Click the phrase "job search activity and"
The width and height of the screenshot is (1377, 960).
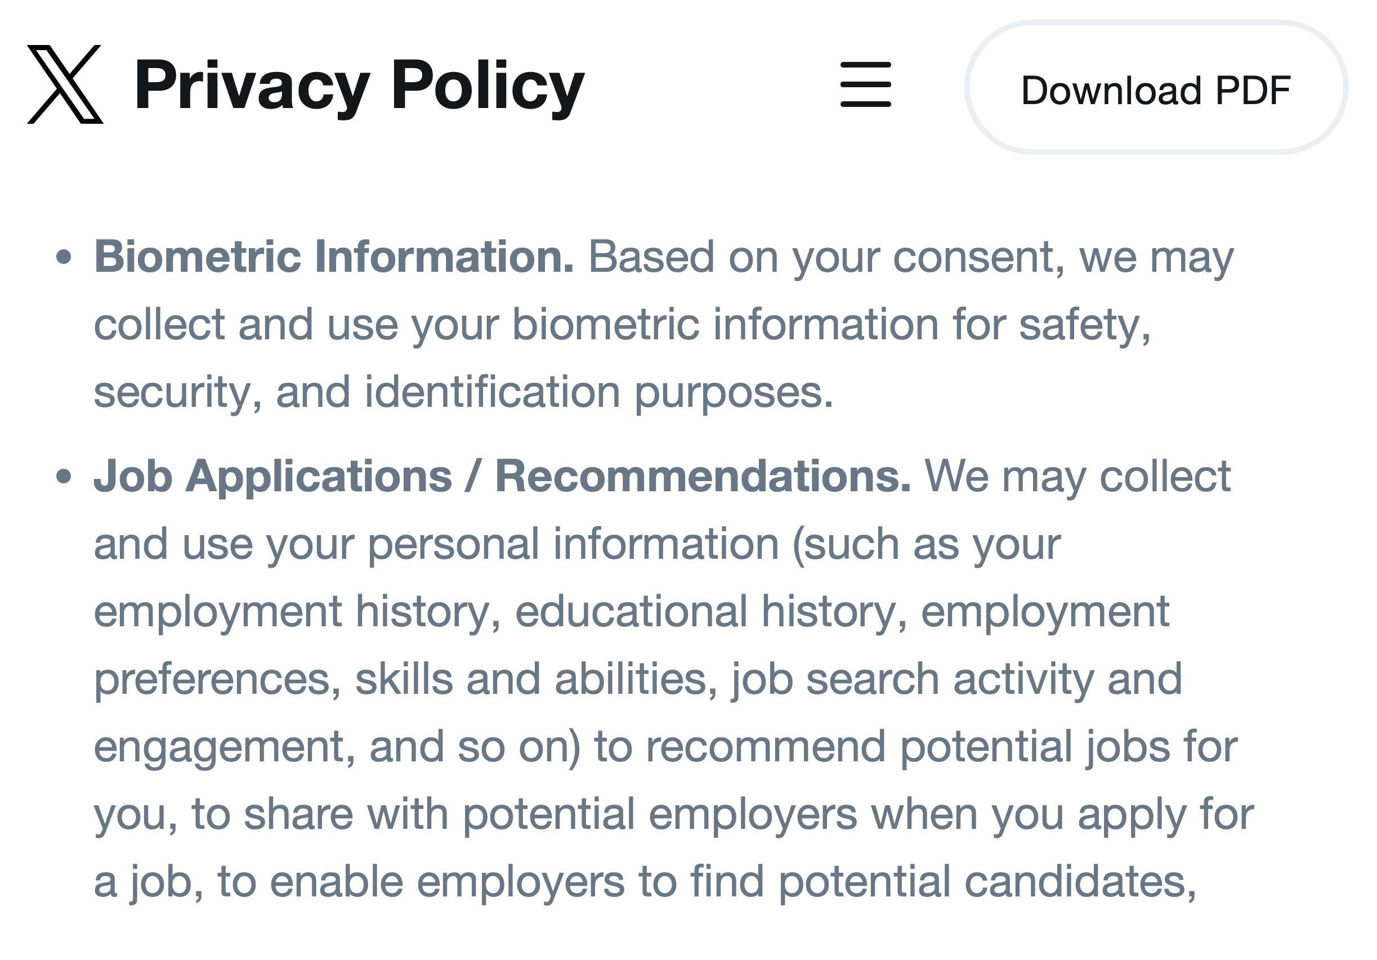point(956,679)
